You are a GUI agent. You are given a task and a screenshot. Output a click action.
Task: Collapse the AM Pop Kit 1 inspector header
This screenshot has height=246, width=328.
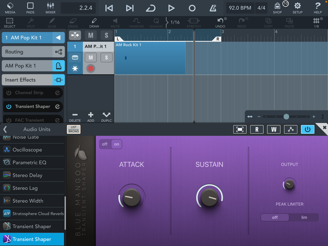pos(58,38)
